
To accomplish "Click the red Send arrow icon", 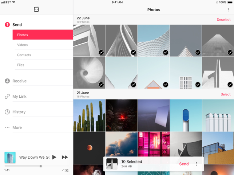I will click(7, 25).
